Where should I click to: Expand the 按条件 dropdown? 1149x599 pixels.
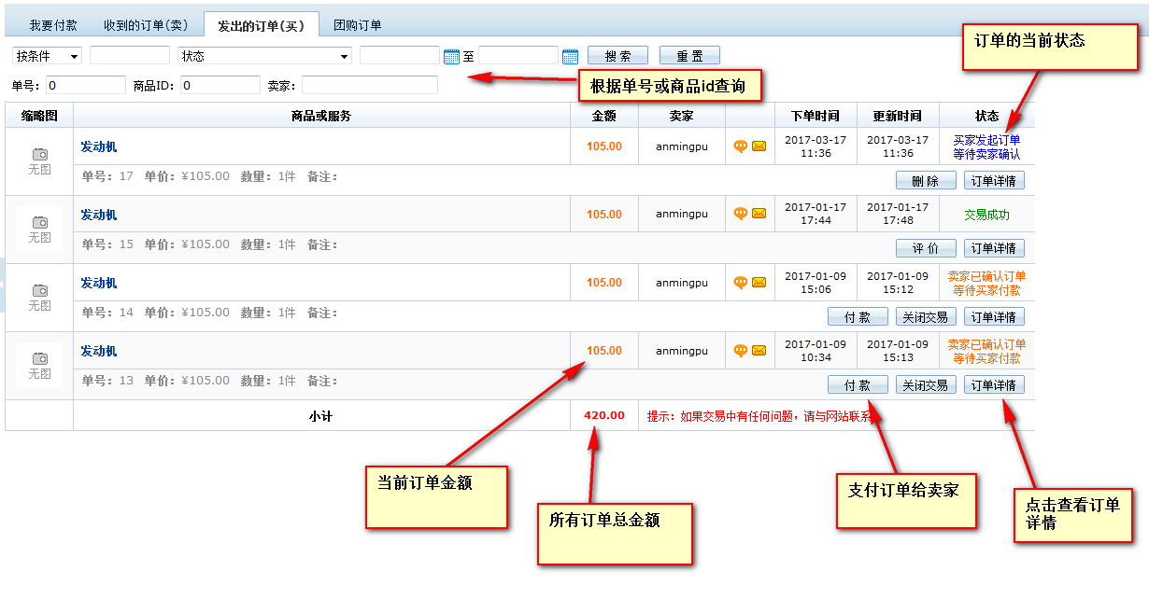(48, 56)
